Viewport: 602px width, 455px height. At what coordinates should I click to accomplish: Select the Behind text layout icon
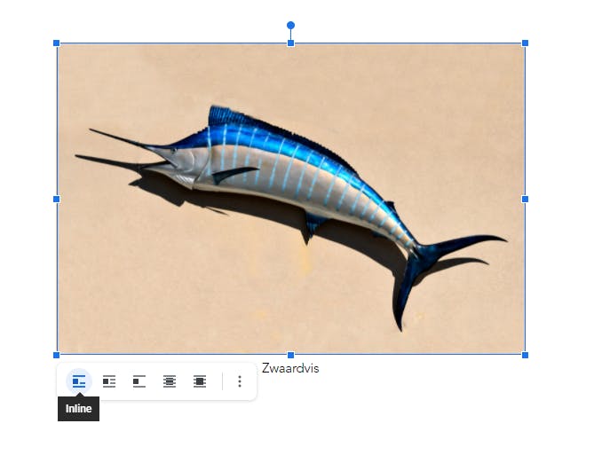[x=170, y=381]
